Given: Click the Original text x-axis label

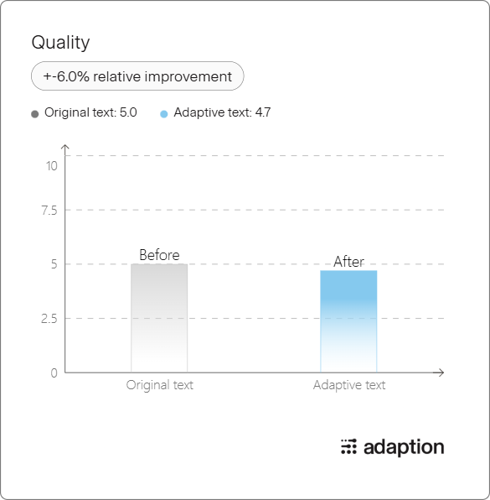Looking at the screenshot, I should coord(159,385).
